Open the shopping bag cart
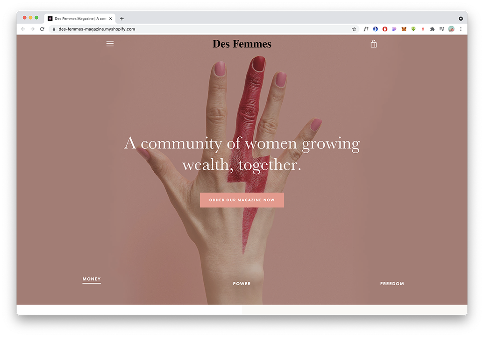This screenshot has width=484, height=337. tap(373, 44)
